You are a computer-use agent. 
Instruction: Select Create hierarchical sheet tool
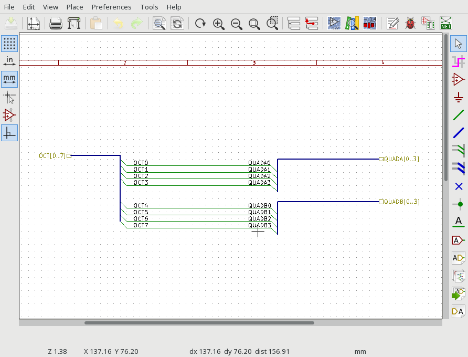coord(459,276)
